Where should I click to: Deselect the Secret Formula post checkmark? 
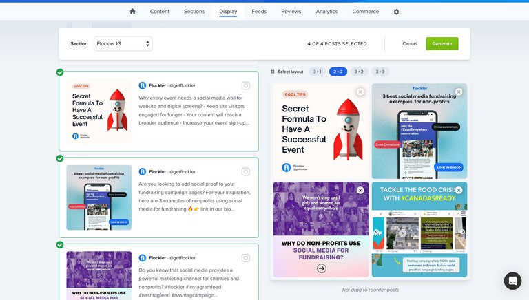tap(60, 72)
